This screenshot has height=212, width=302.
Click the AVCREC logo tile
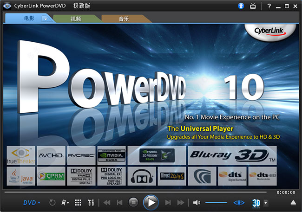click(x=81, y=155)
